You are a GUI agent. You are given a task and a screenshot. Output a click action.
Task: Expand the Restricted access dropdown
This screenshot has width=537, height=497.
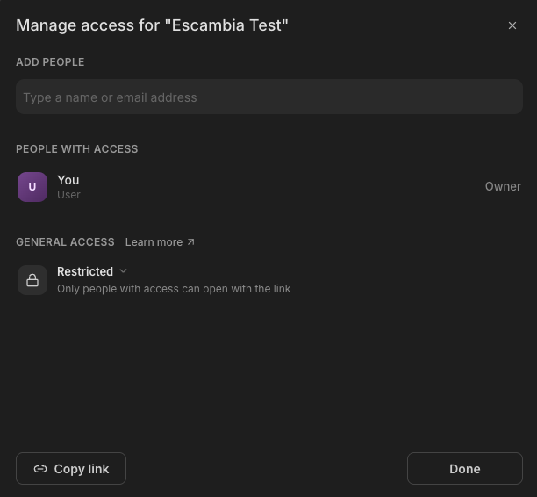click(92, 271)
